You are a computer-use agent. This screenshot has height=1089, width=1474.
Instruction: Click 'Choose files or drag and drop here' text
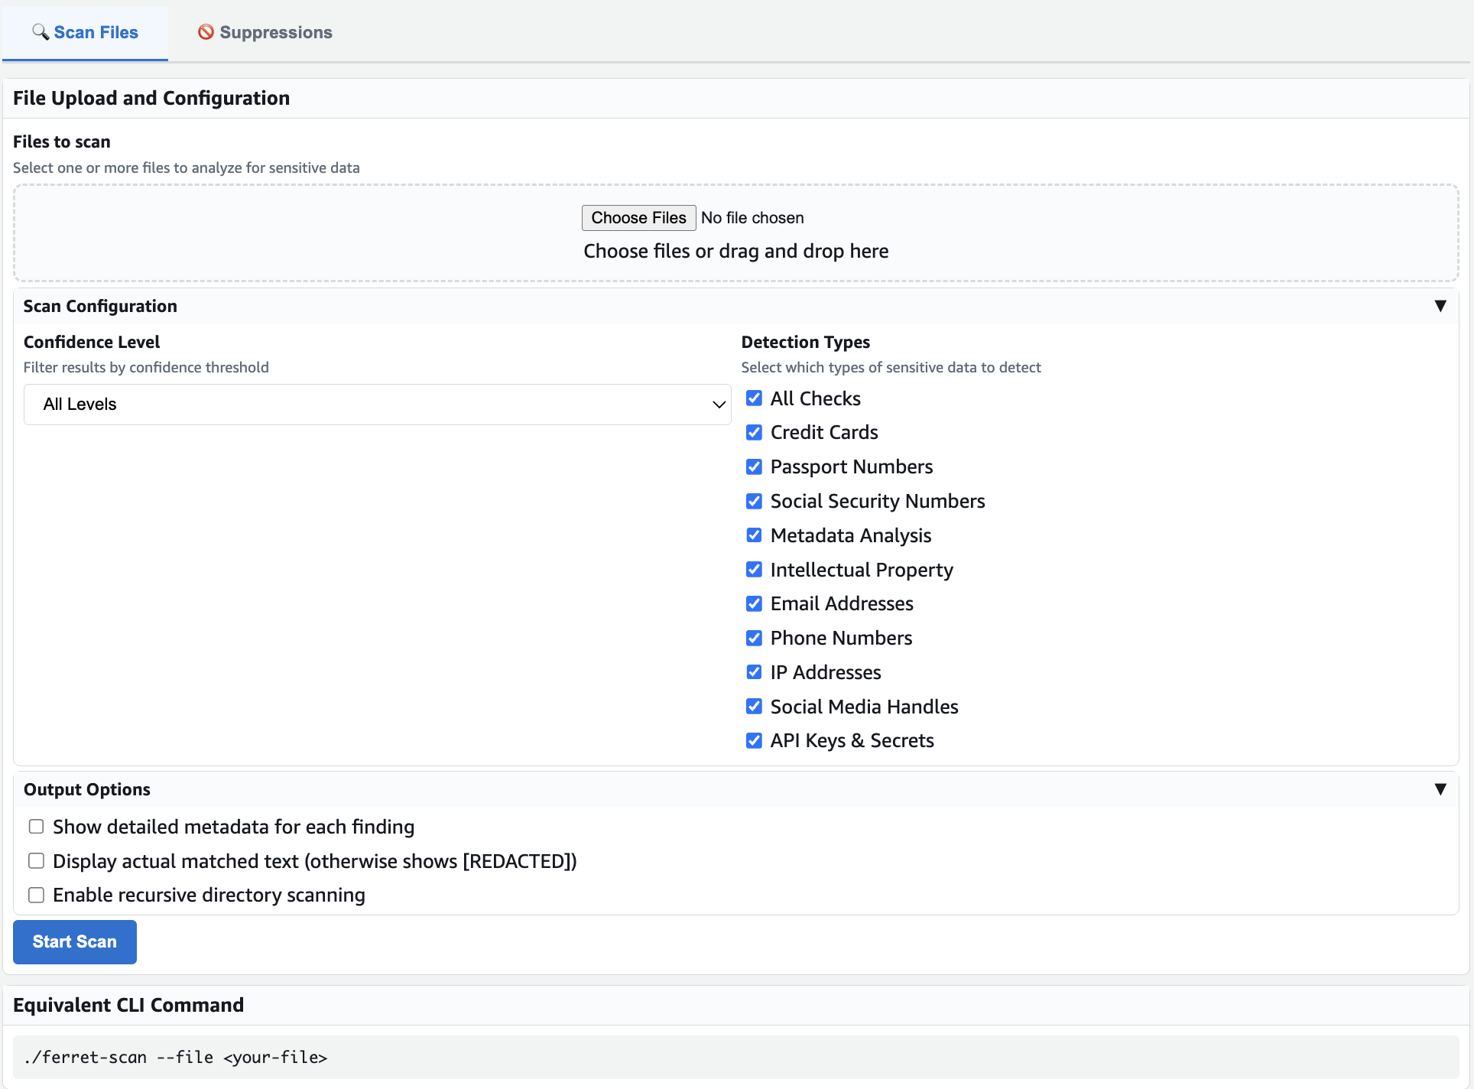(736, 252)
